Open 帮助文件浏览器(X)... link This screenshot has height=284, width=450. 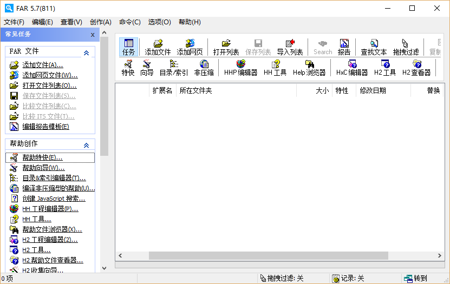point(52,229)
